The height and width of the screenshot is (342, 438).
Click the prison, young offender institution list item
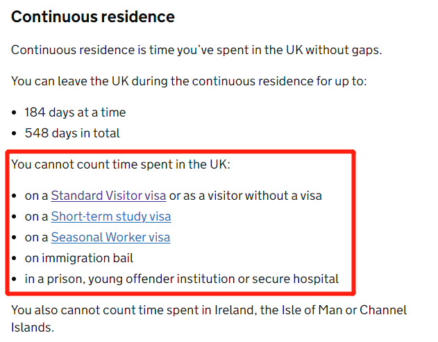(x=182, y=279)
